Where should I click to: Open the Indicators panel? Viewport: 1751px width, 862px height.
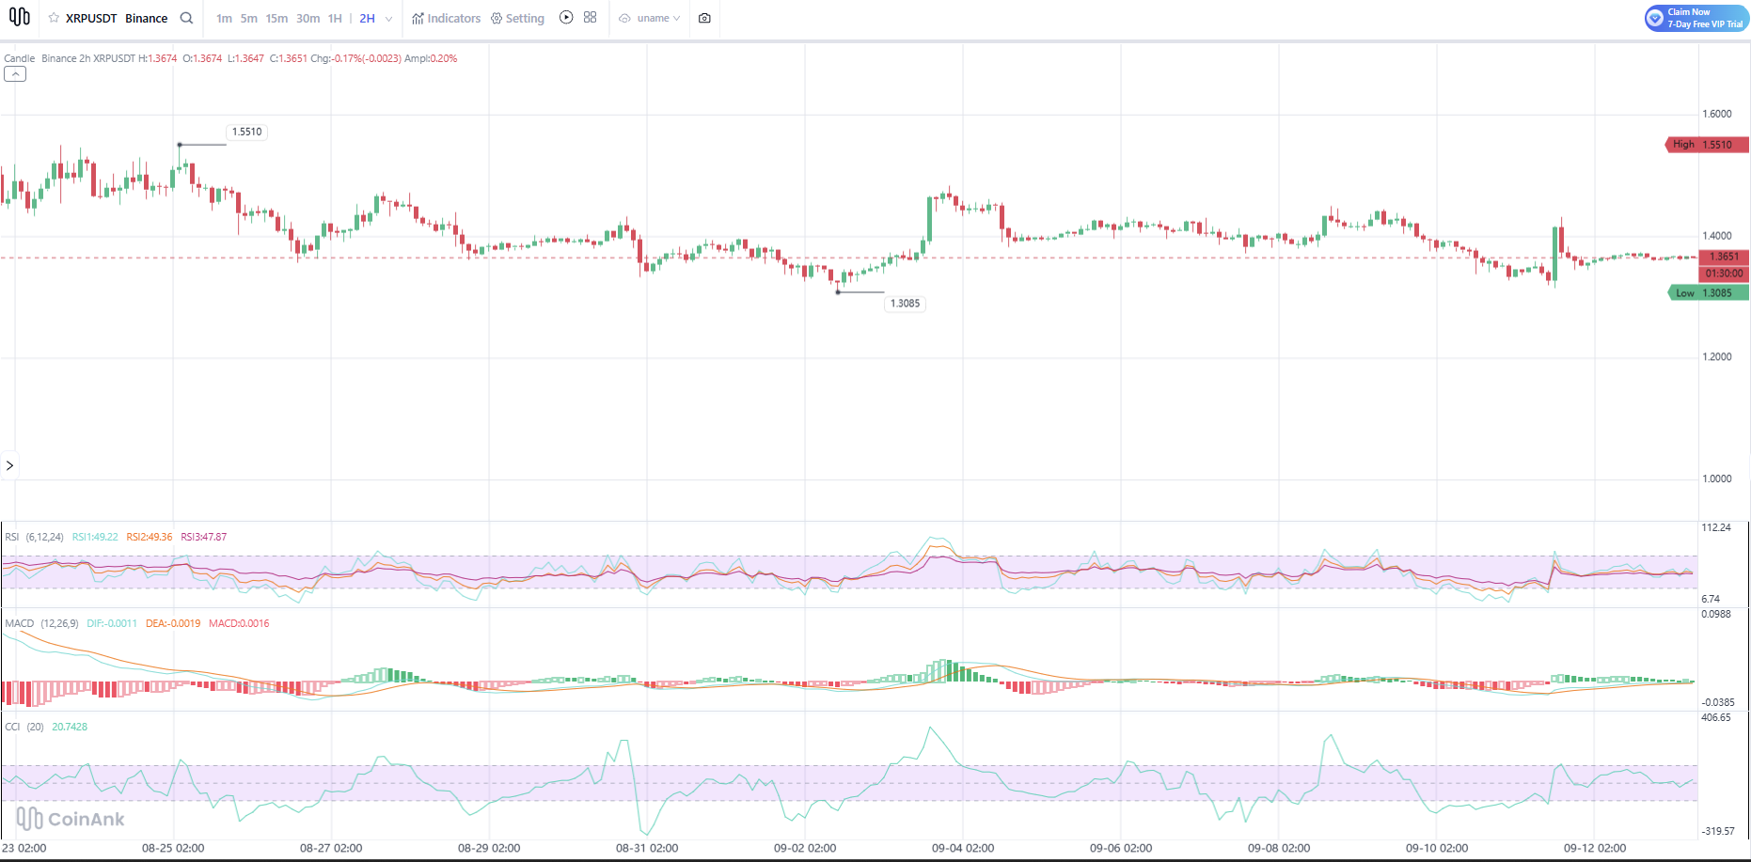(446, 18)
